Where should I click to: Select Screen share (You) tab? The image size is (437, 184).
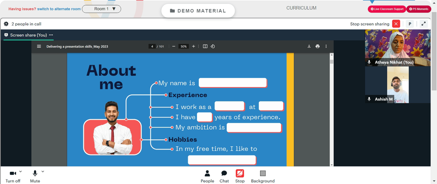[x=28, y=35]
